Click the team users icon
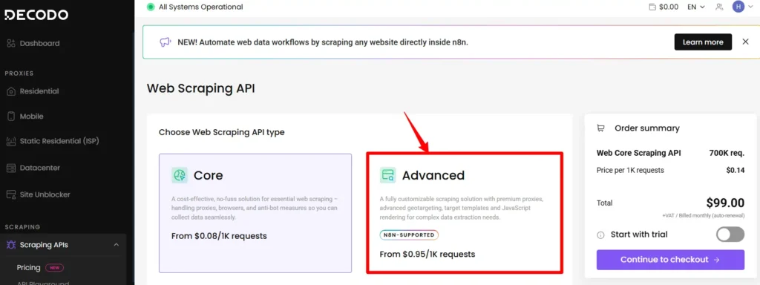Viewport: 760px width, 285px height. [x=719, y=7]
